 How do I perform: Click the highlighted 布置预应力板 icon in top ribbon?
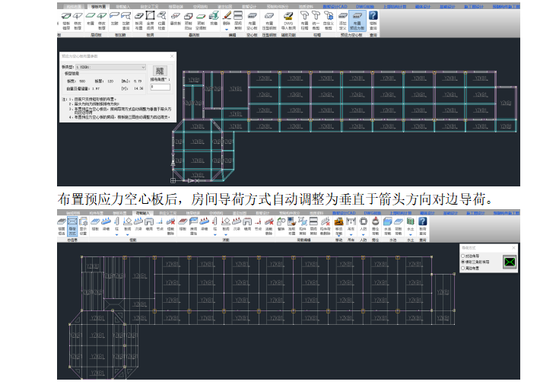tap(357, 21)
